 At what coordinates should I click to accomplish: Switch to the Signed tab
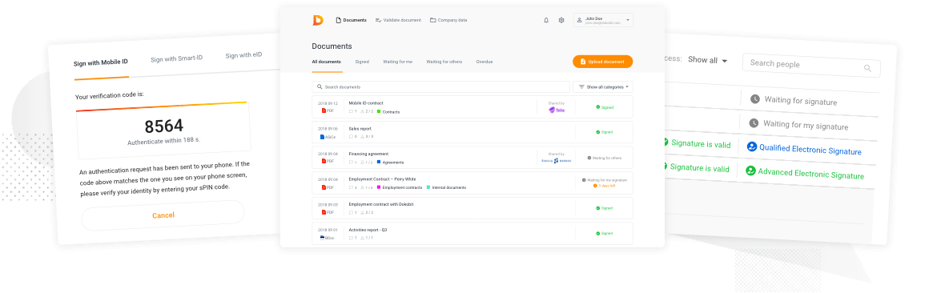362,62
